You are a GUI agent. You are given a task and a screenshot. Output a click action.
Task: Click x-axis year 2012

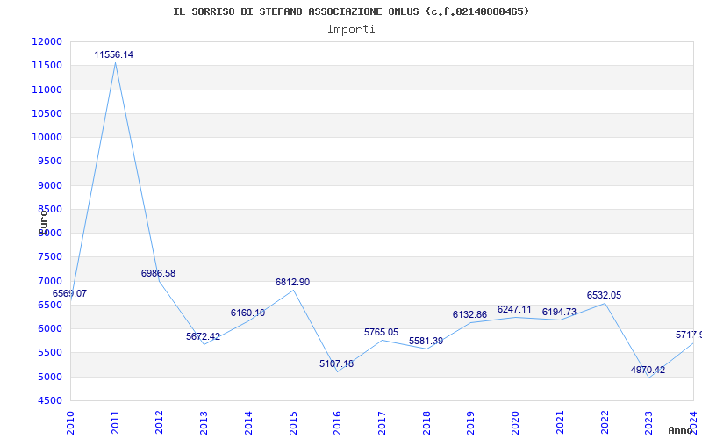click(160, 422)
